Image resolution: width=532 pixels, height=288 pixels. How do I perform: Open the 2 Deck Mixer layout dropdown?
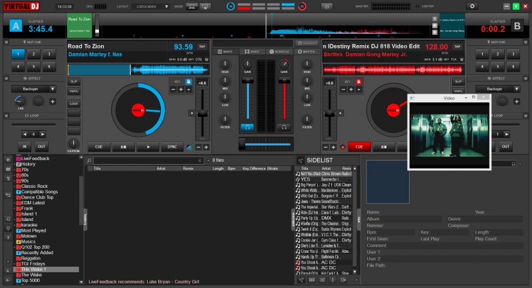tap(166, 7)
